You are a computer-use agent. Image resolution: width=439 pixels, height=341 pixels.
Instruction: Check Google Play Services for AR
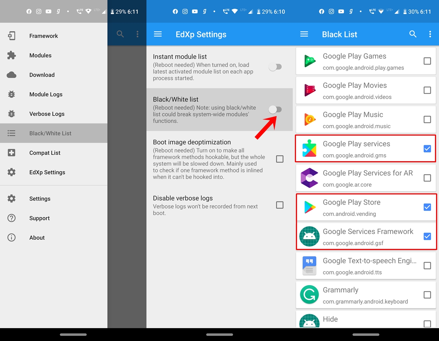pos(427,178)
